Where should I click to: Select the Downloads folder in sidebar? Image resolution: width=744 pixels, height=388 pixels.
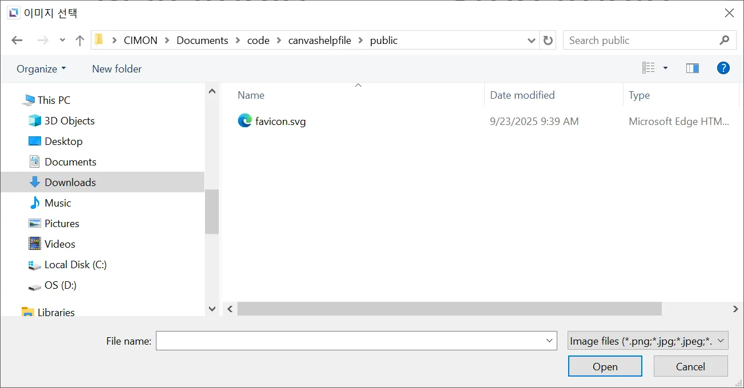(x=70, y=183)
